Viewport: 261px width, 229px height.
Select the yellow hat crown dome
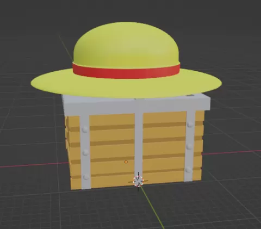pyautogui.click(x=126, y=45)
